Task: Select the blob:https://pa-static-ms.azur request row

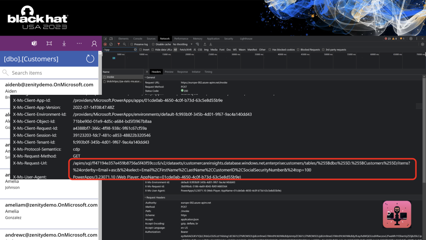Action: 122,81
